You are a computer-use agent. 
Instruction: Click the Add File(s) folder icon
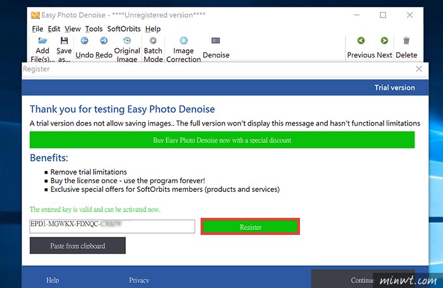coord(42,40)
